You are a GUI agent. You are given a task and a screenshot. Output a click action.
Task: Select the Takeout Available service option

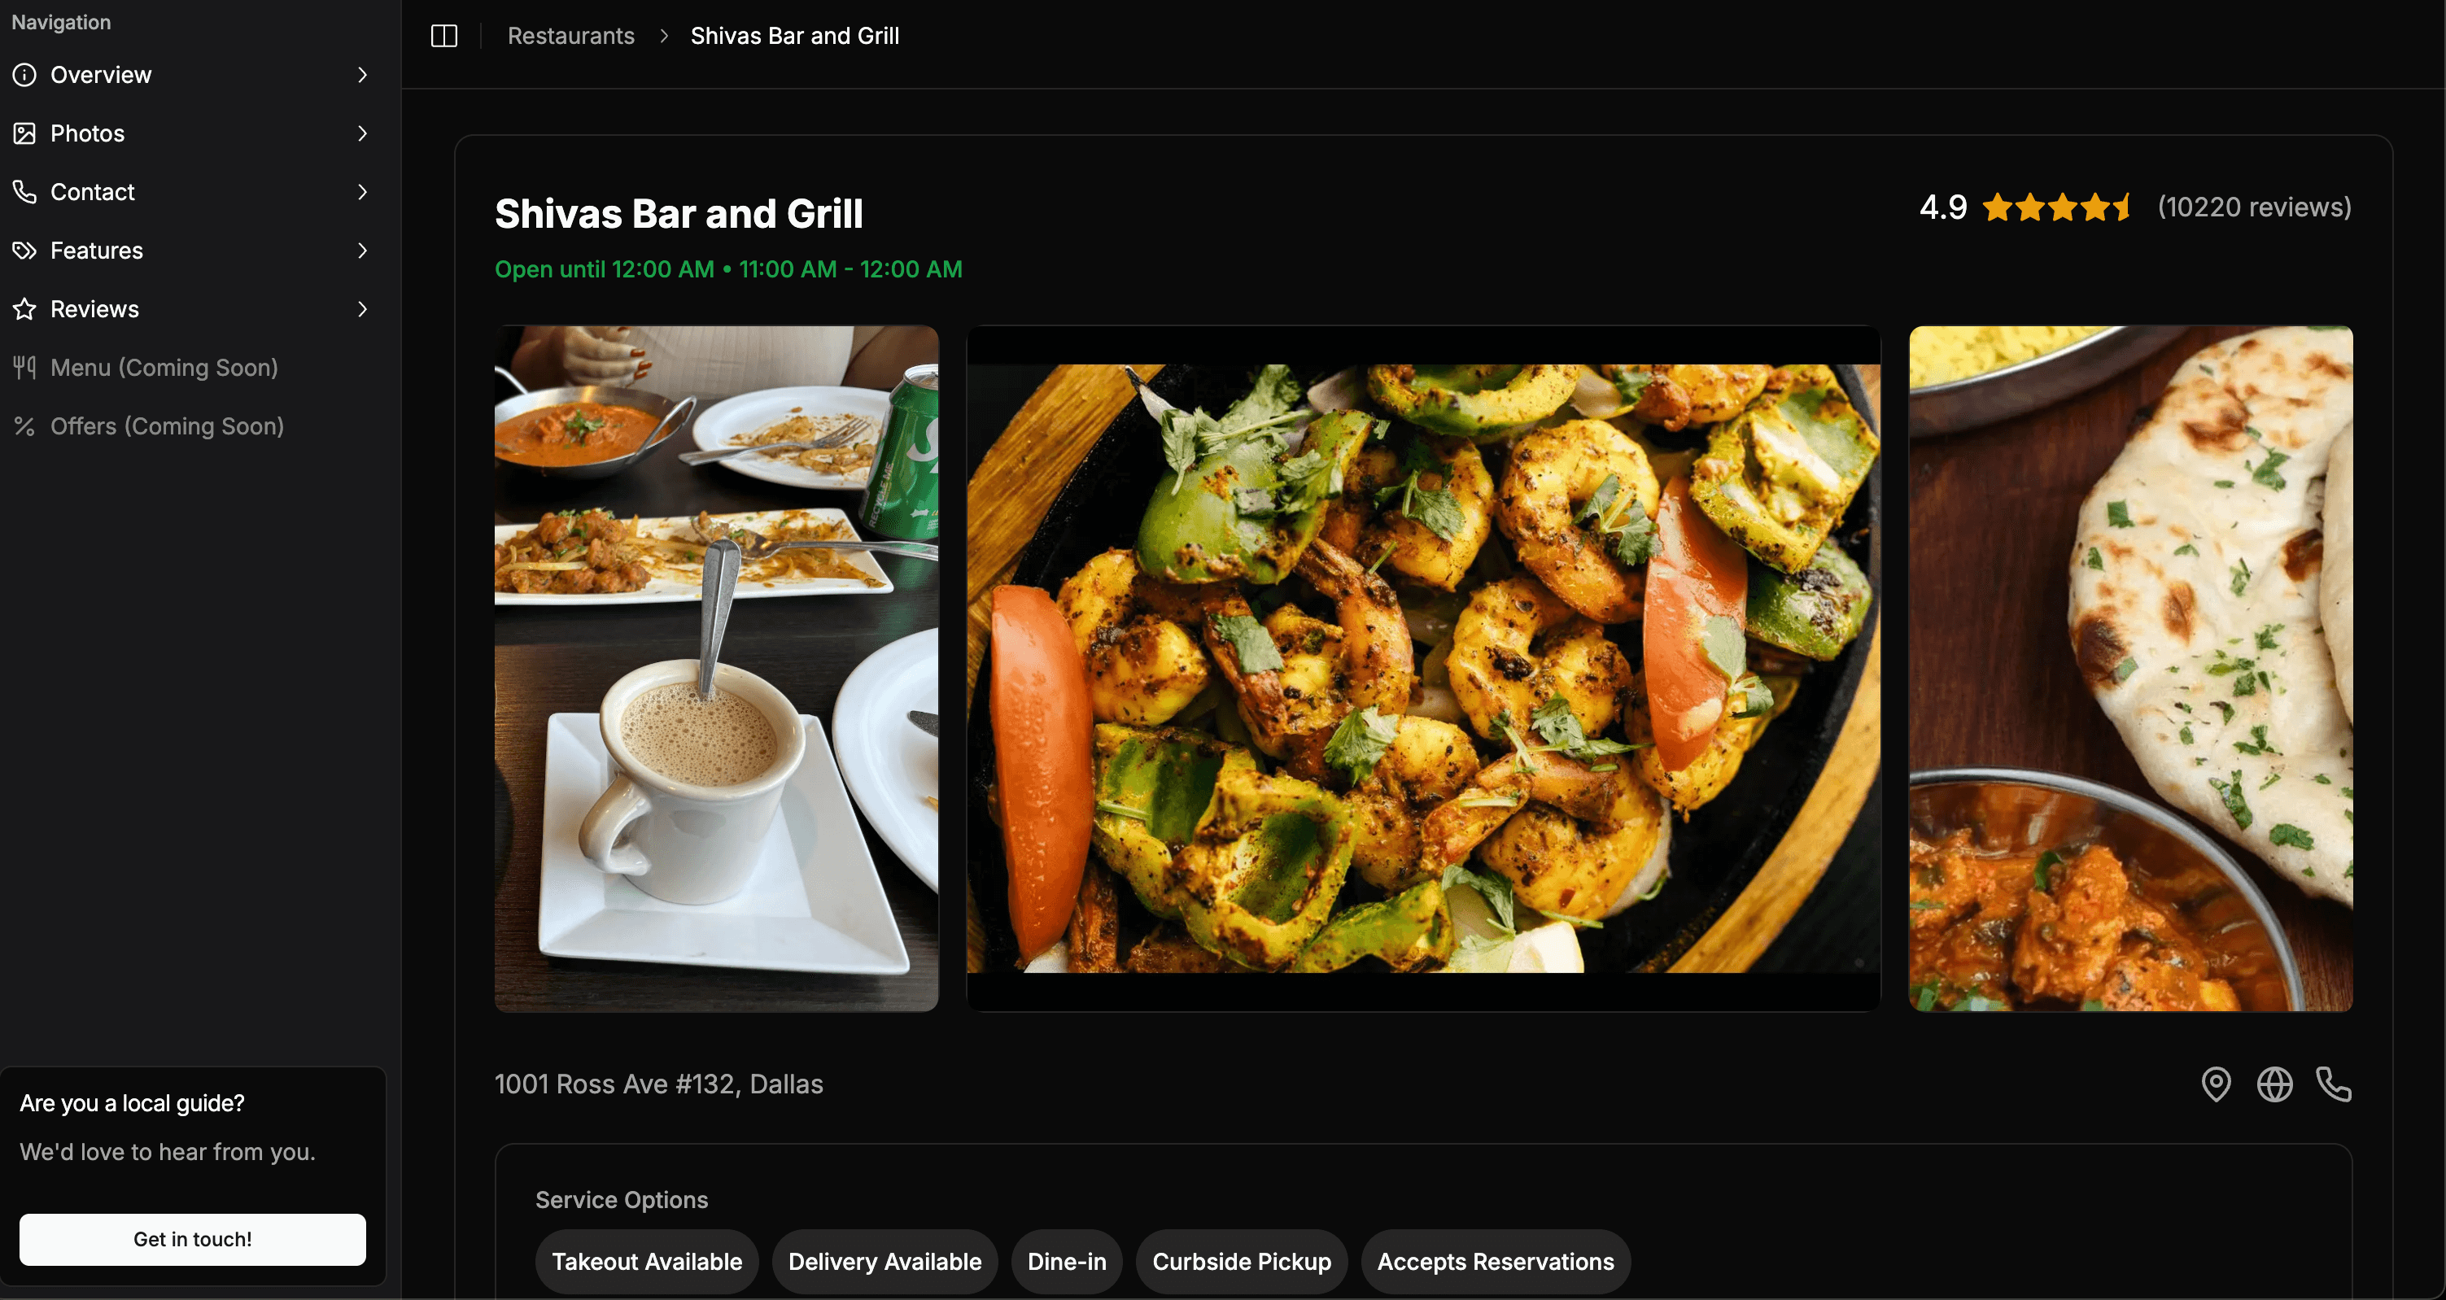pyautogui.click(x=647, y=1261)
